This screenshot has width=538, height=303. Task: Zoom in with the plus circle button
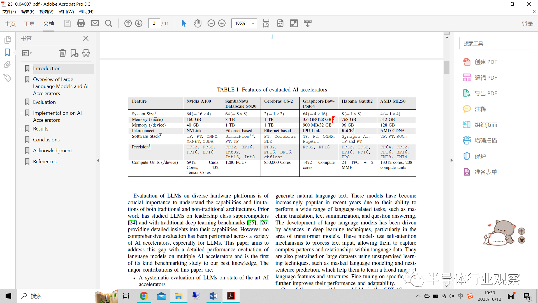[x=222, y=23]
